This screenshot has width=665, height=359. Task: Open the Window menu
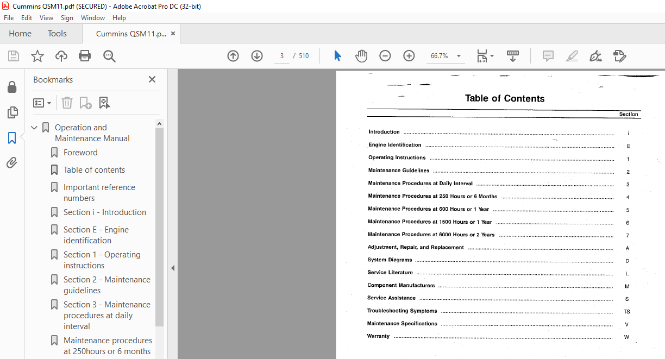(93, 18)
